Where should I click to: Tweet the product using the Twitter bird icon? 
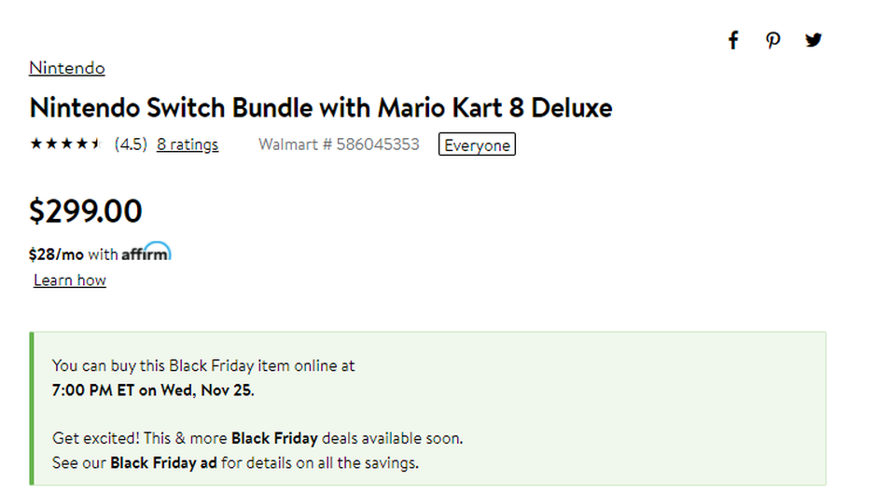[x=814, y=40]
